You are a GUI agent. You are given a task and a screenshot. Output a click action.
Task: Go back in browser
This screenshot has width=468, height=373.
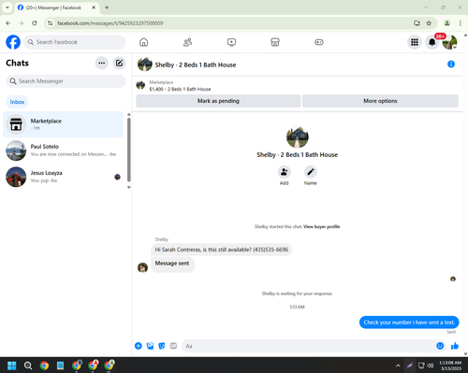pyautogui.click(x=8, y=23)
